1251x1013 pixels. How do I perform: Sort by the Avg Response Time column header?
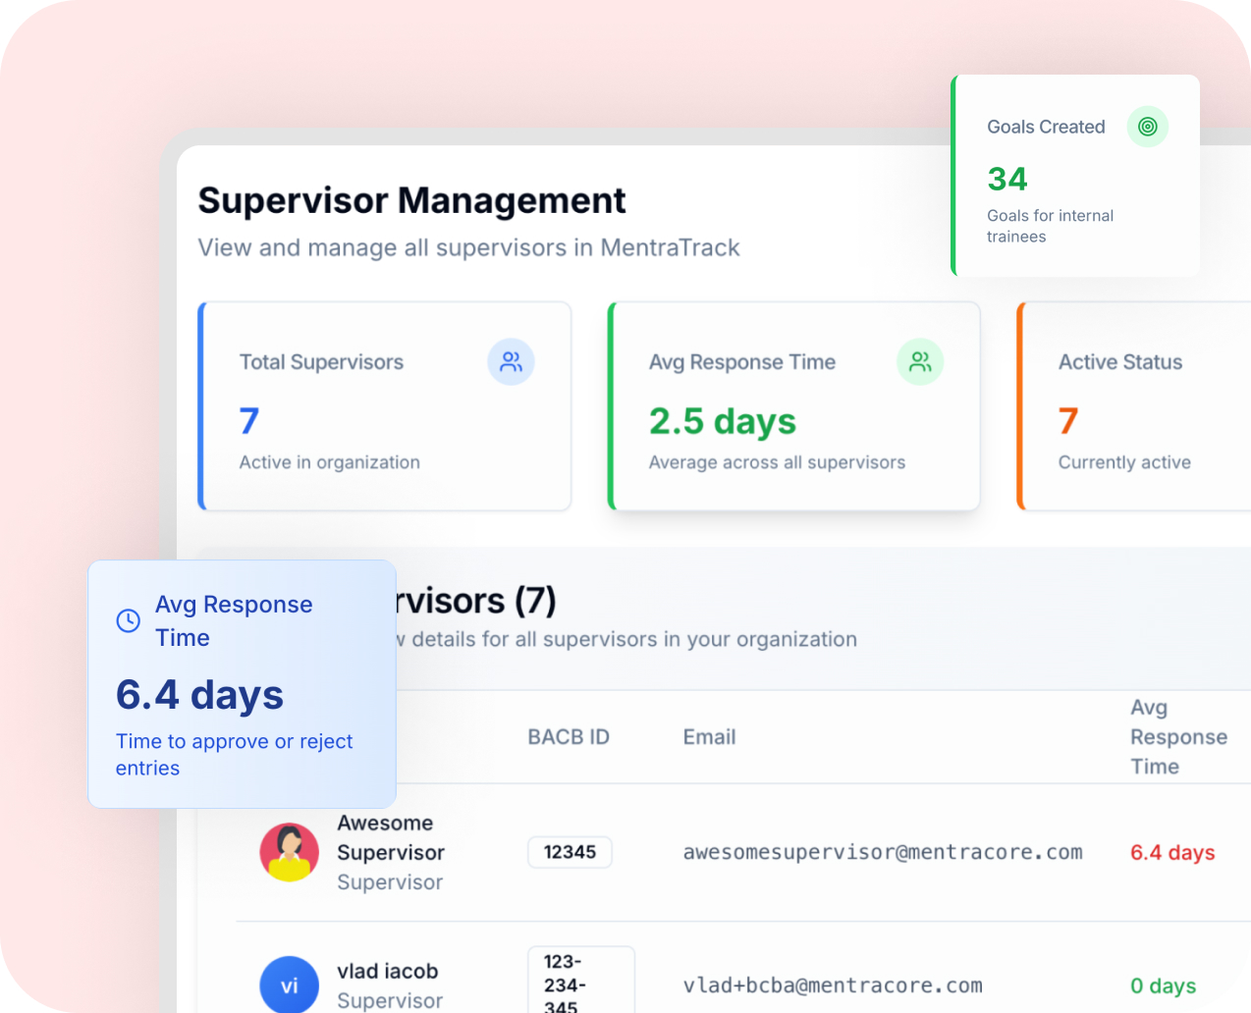[x=1178, y=736]
